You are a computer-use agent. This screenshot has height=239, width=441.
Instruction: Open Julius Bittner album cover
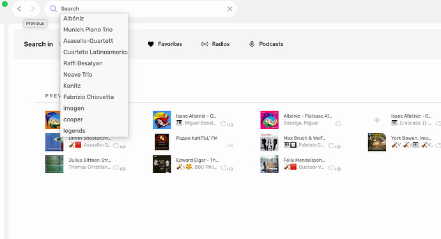tap(54, 164)
